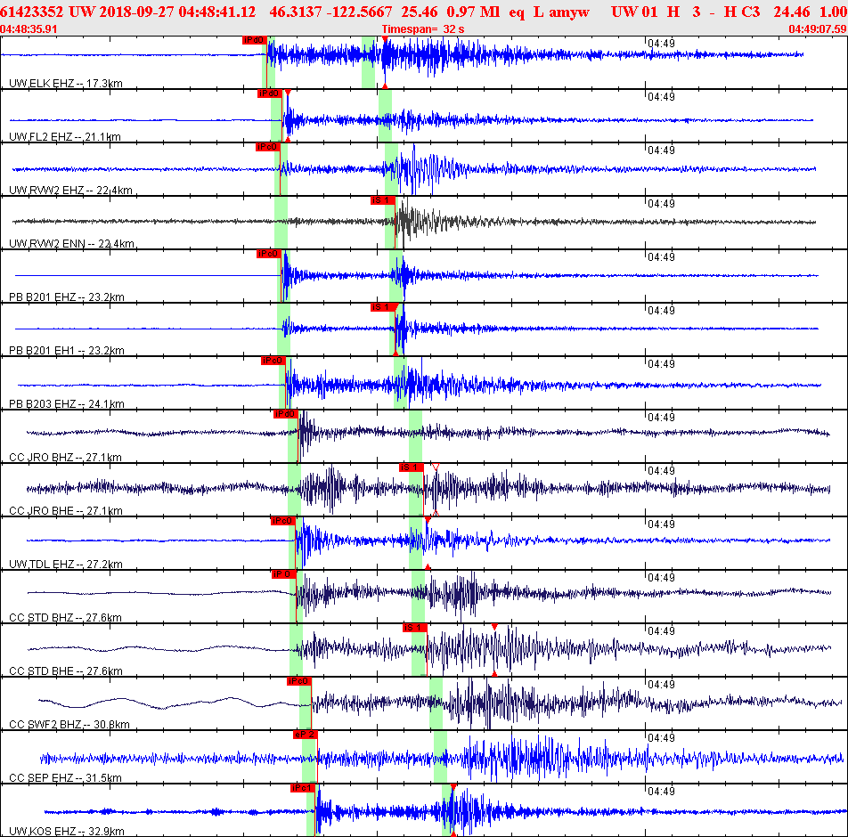Image resolution: width=848 pixels, height=837 pixels.
Task: Click the iPc0 pick flag on PB B203 EHZ
Action: pos(273,361)
